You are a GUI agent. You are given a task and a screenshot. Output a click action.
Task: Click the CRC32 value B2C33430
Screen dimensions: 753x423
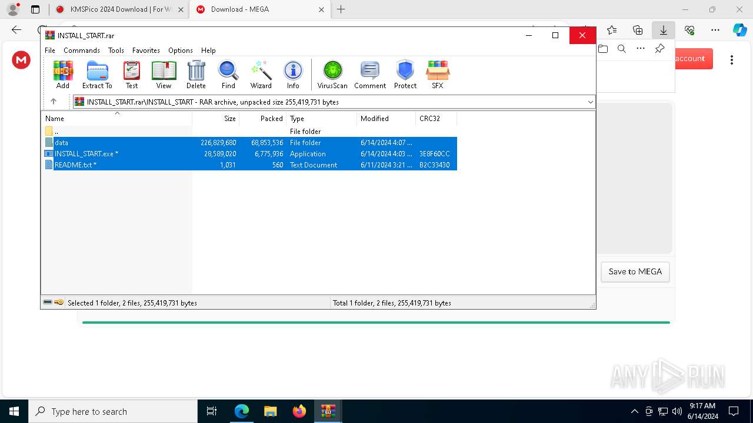pos(435,165)
